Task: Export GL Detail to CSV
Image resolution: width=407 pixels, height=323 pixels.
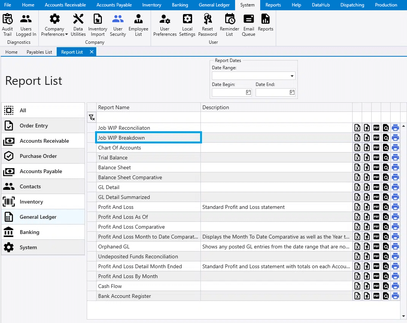Action: pos(367,187)
